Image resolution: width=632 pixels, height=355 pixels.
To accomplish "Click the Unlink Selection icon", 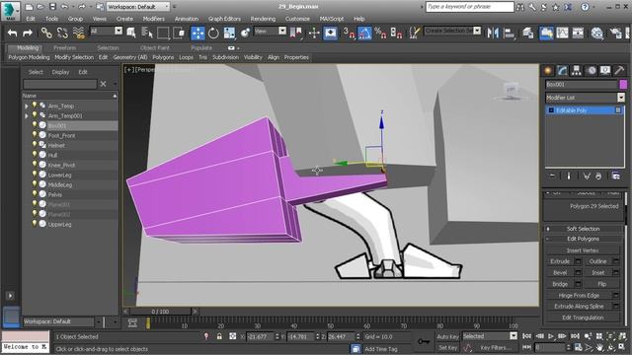I will [x=62, y=33].
